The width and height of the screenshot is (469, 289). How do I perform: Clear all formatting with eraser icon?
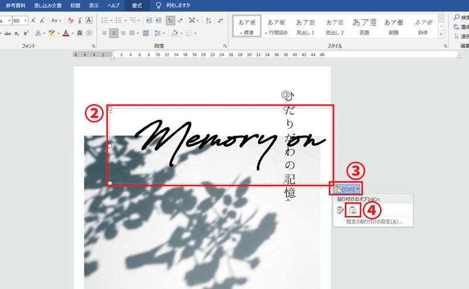(71, 20)
